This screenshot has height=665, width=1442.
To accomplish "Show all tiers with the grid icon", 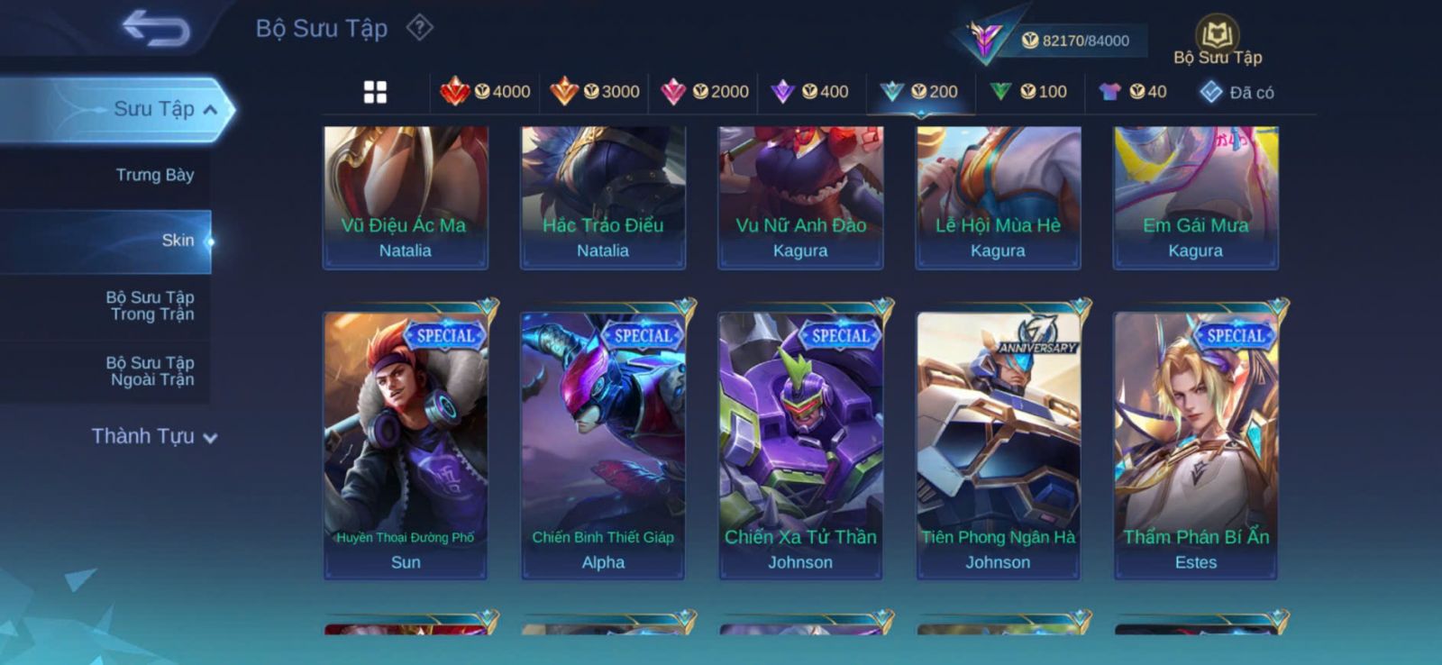I will 375,92.
